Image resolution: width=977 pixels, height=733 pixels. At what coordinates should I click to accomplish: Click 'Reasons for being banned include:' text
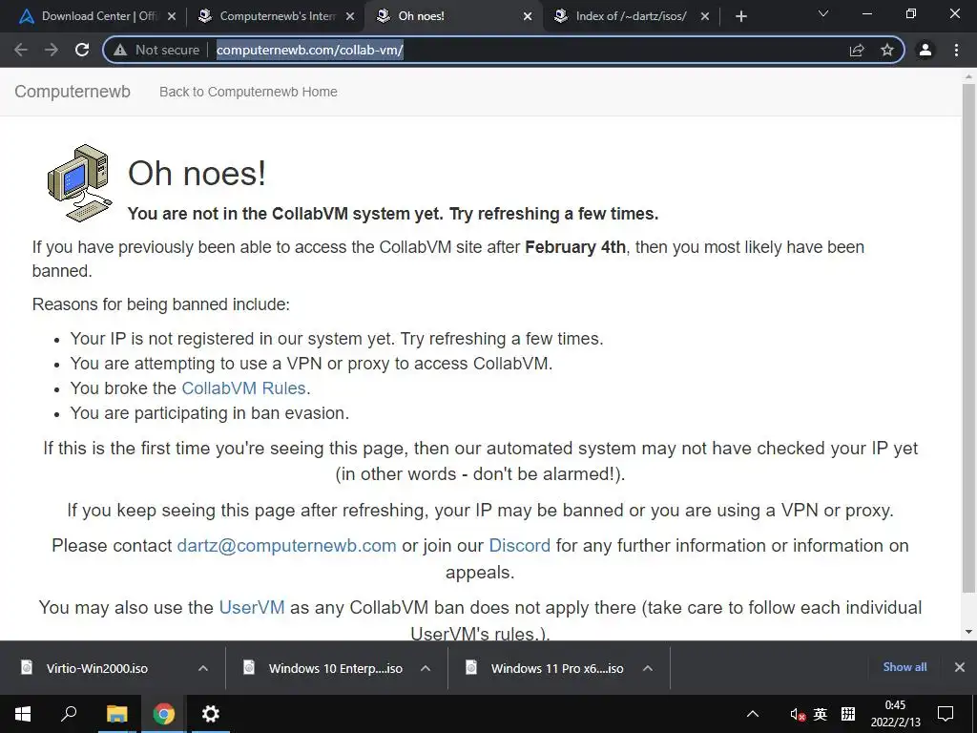[x=160, y=304]
